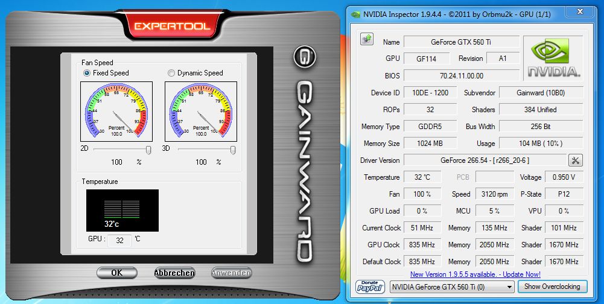Close the NVIDIA Inspector window

tap(580, 12)
